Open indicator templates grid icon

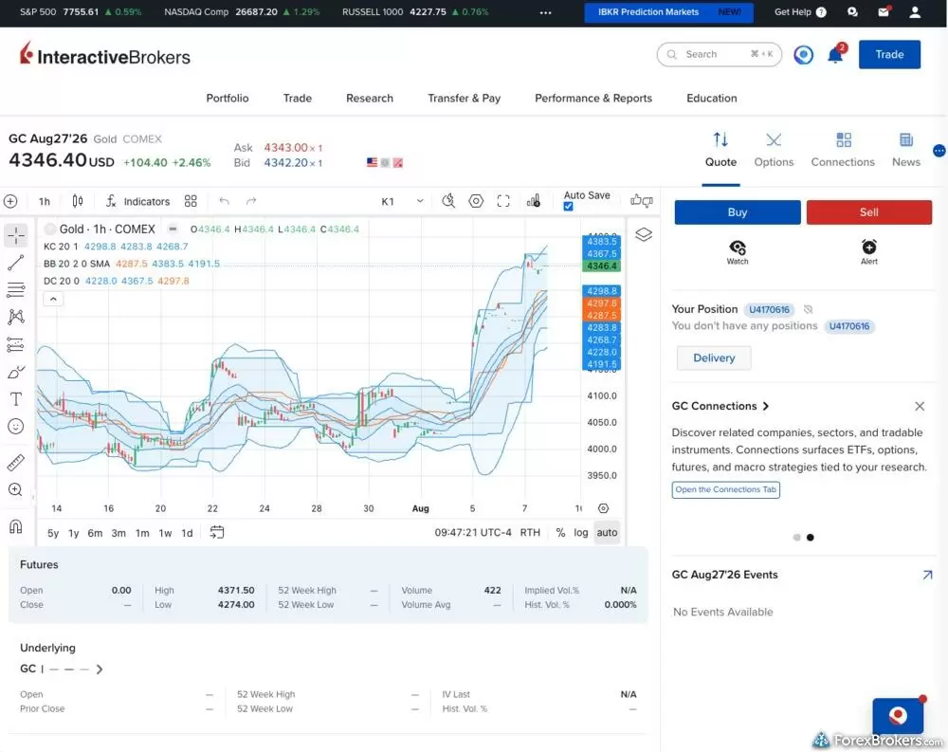click(x=191, y=201)
